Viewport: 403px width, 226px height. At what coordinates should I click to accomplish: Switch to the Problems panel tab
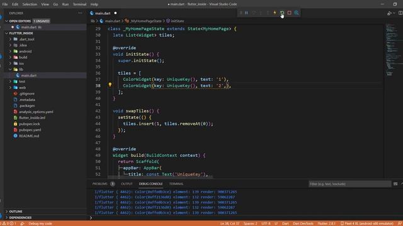pyautogui.click(x=99, y=184)
